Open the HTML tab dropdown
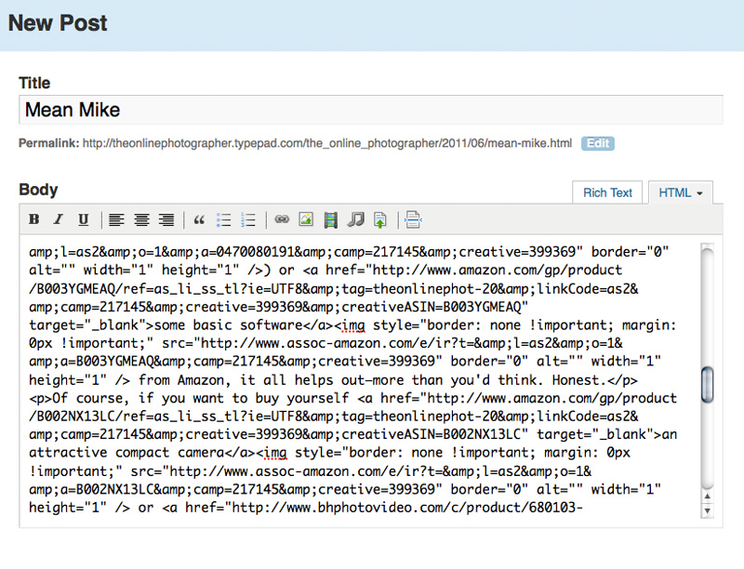This screenshot has width=744, height=569. pyautogui.click(x=680, y=192)
